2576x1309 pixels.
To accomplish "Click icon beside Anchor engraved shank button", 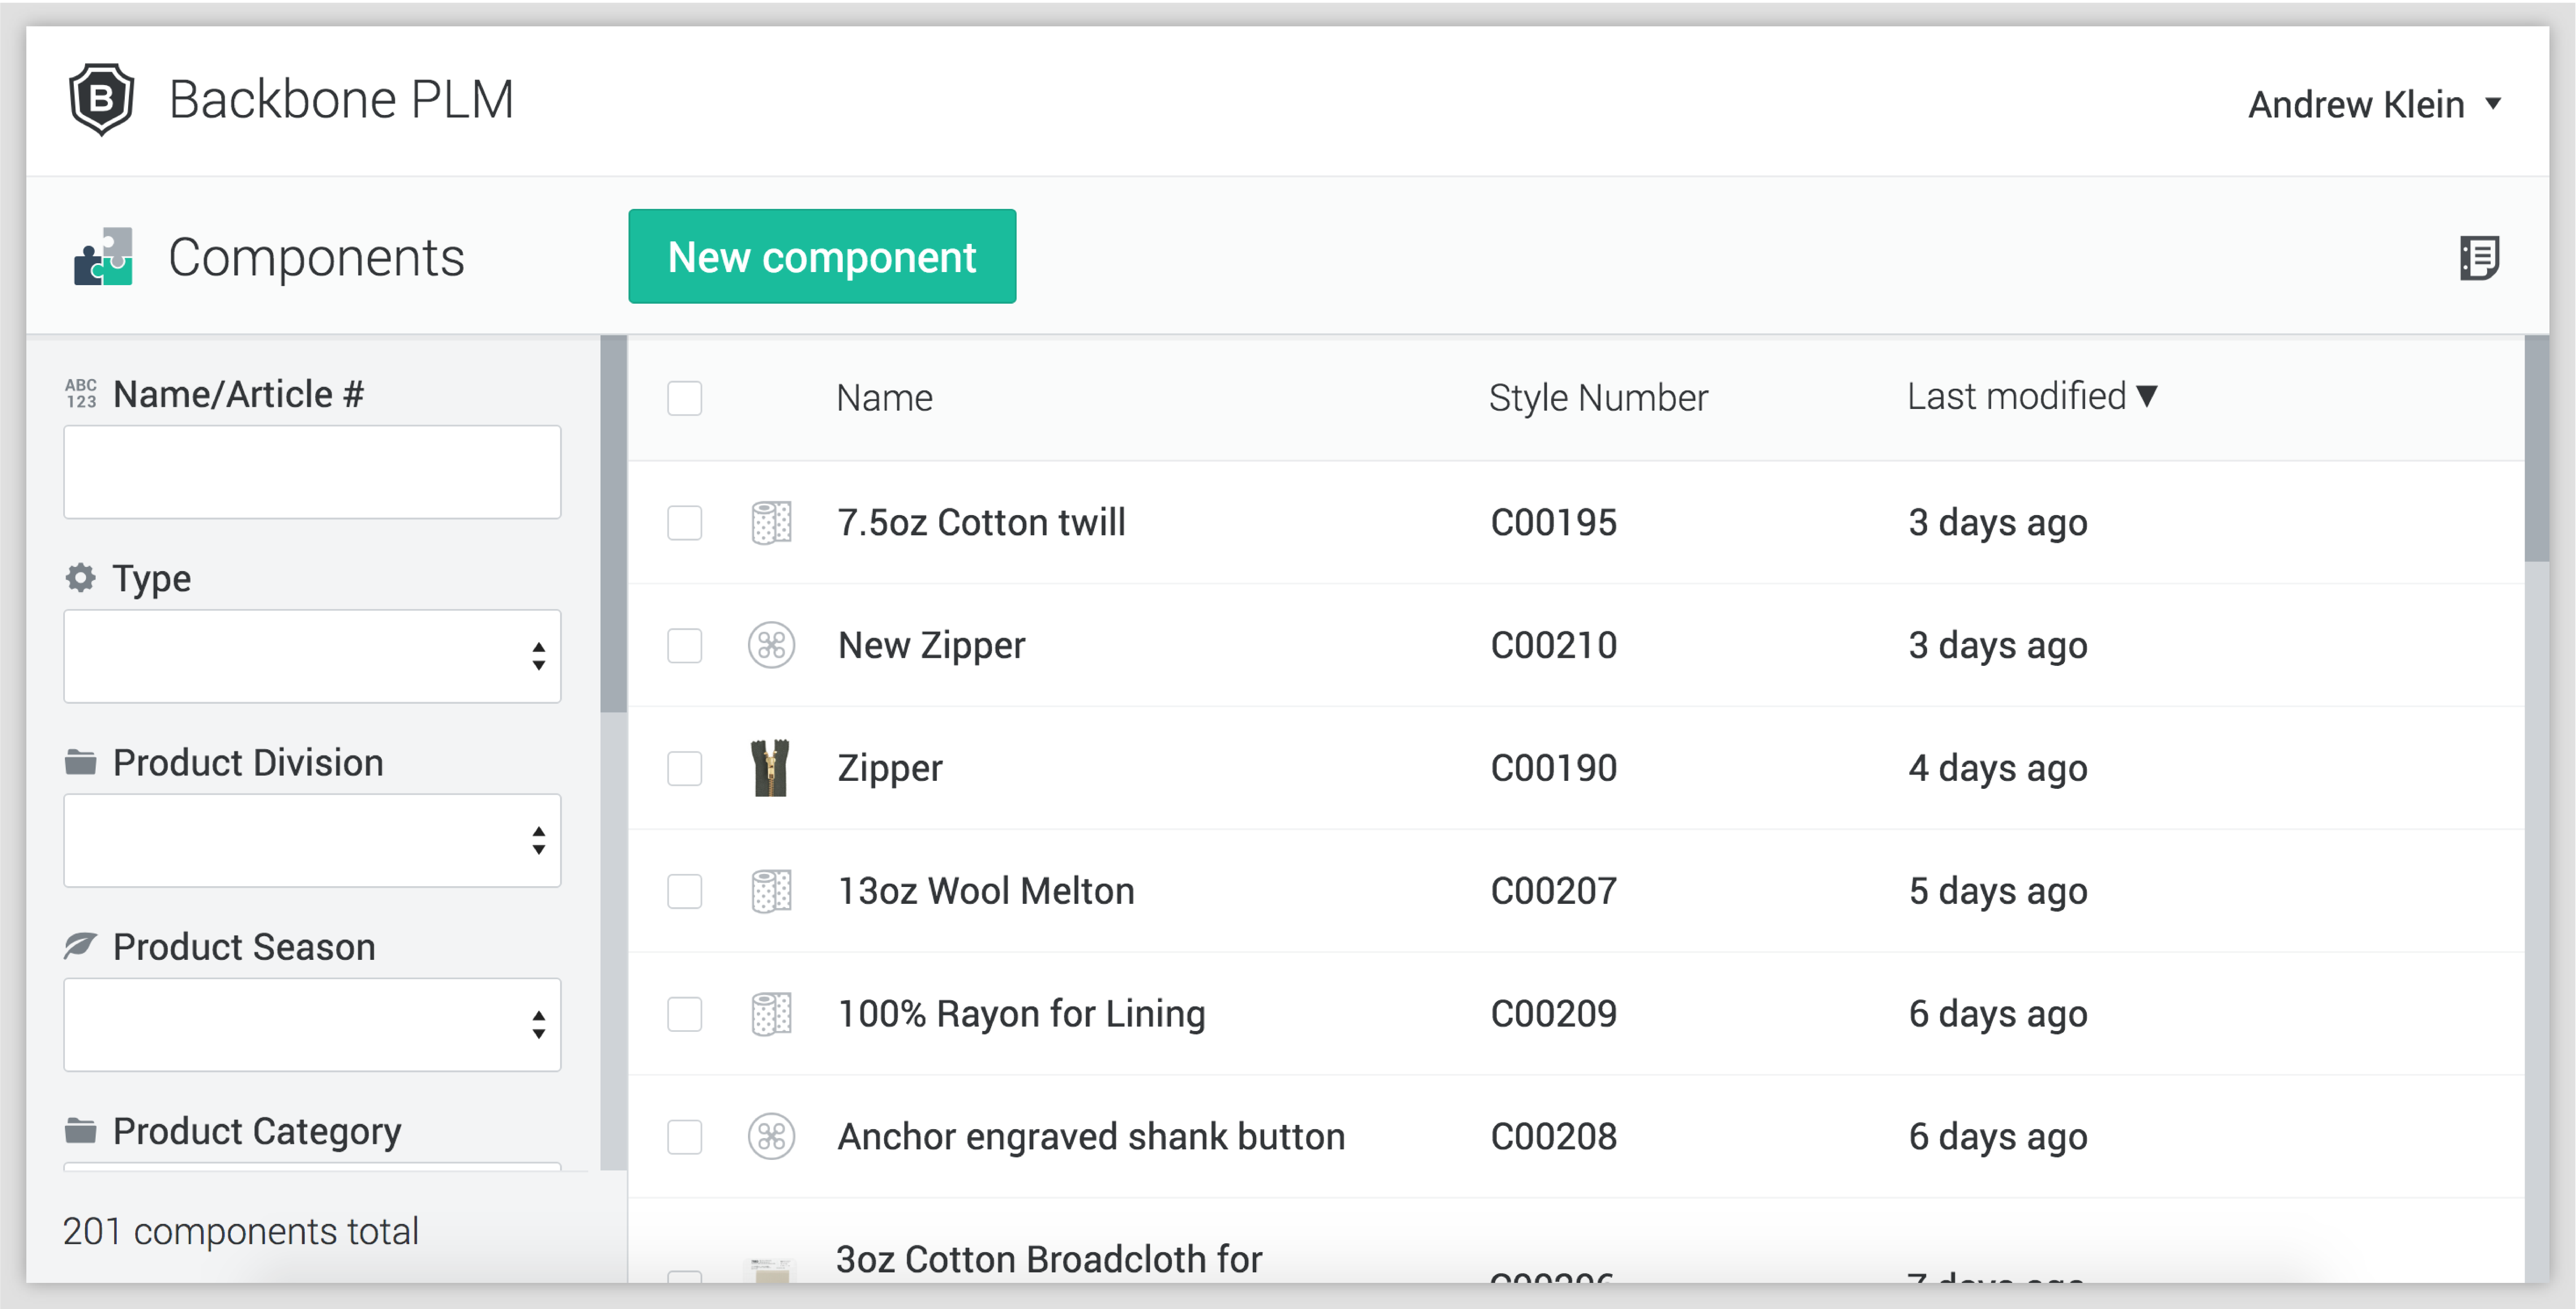I will pos(771,1137).
